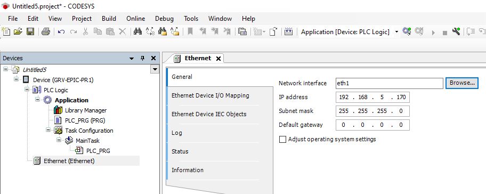Screen dimensions: 486x194
Task: Click the Library Manager books icon
Action: pyautogui.click(x=58, y=110)
